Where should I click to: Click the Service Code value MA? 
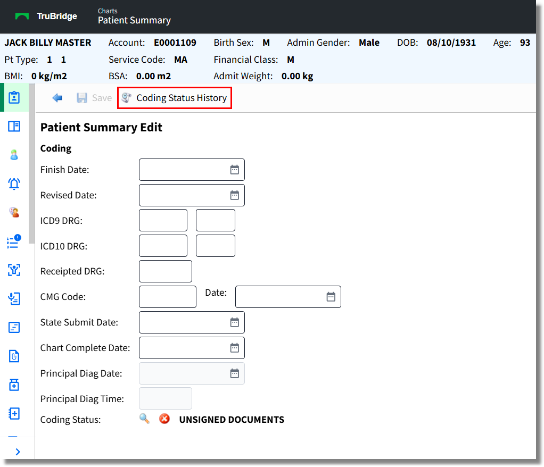(181, 60)
